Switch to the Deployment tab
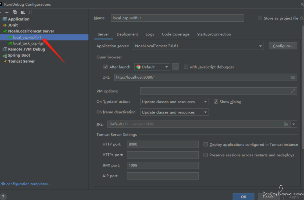 point(127,34)
